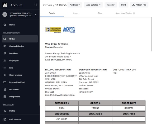Click the Home house icon
Image resolution: width=152 pixels, height=124 pixels.
pyautogui.click(x=5, y=25)
